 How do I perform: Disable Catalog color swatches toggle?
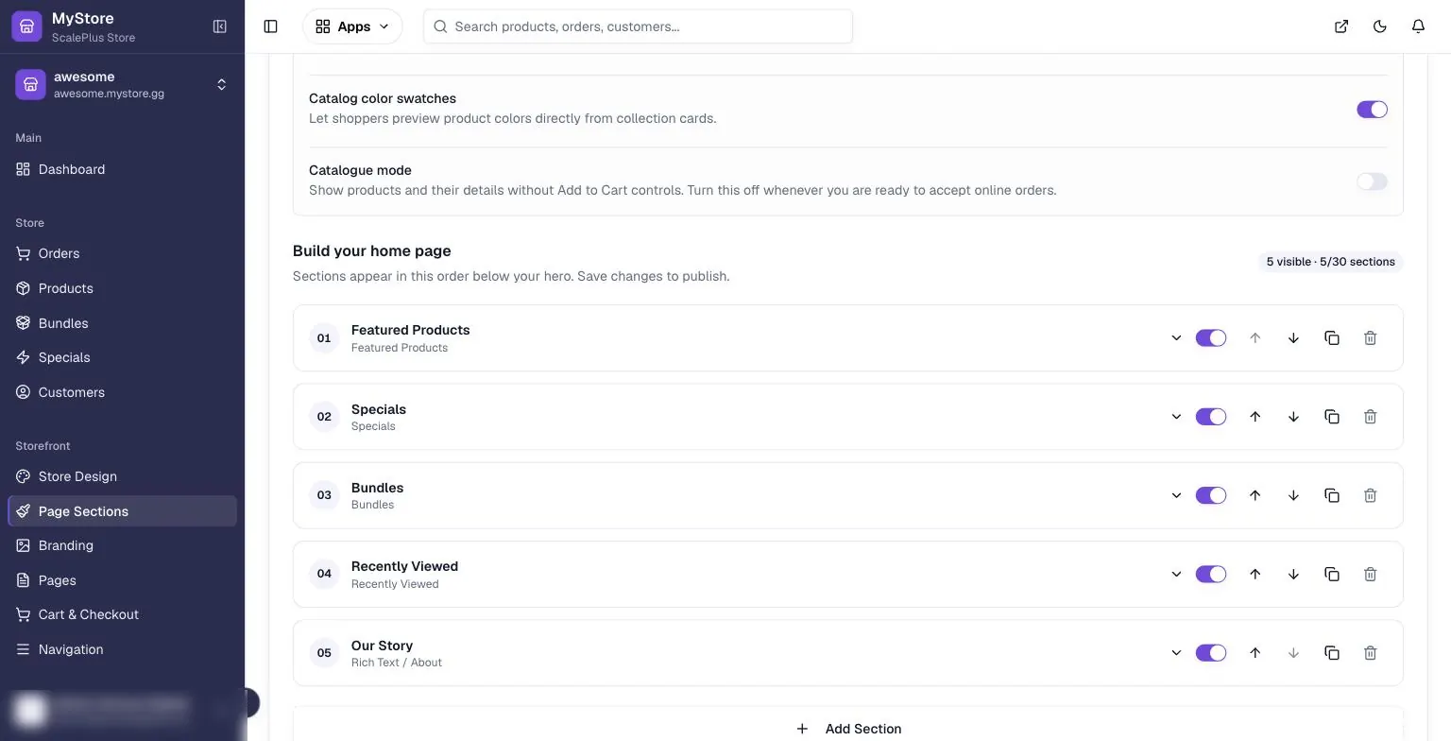1372,110
